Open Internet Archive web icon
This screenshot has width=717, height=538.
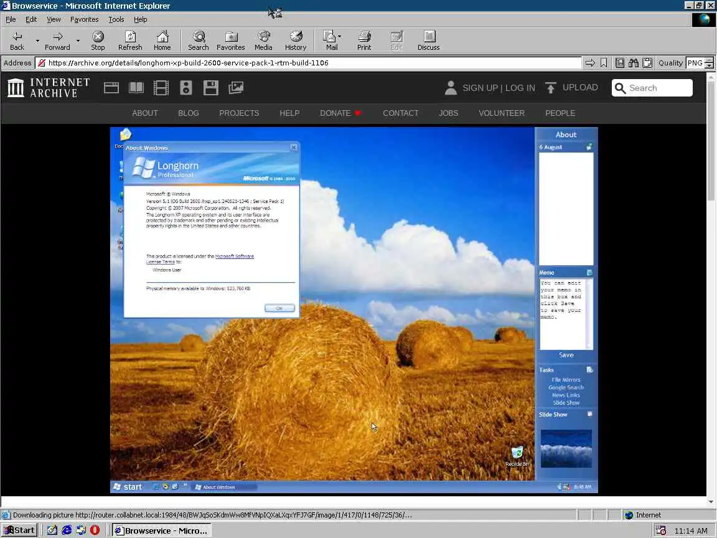[111, 88]
